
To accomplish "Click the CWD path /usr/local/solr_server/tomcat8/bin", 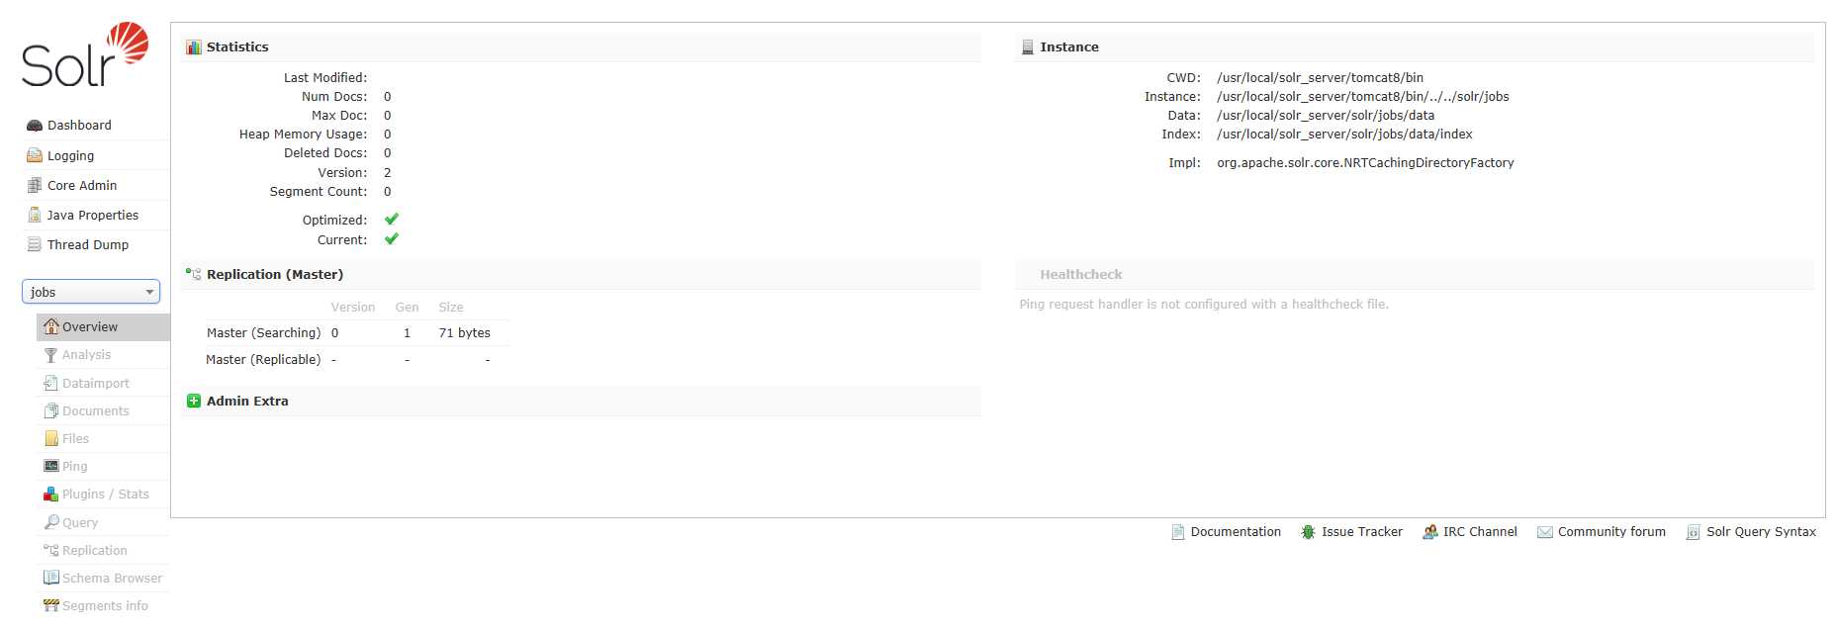I will click(x=1320, y=78).
